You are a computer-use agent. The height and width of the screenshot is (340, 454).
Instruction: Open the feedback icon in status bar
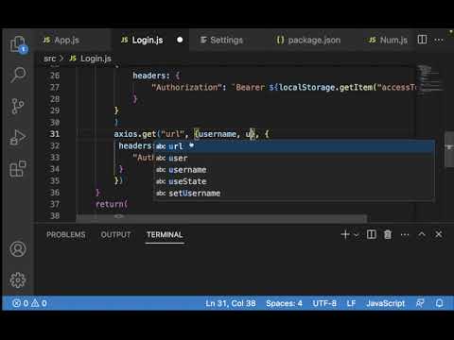(420, 303)
